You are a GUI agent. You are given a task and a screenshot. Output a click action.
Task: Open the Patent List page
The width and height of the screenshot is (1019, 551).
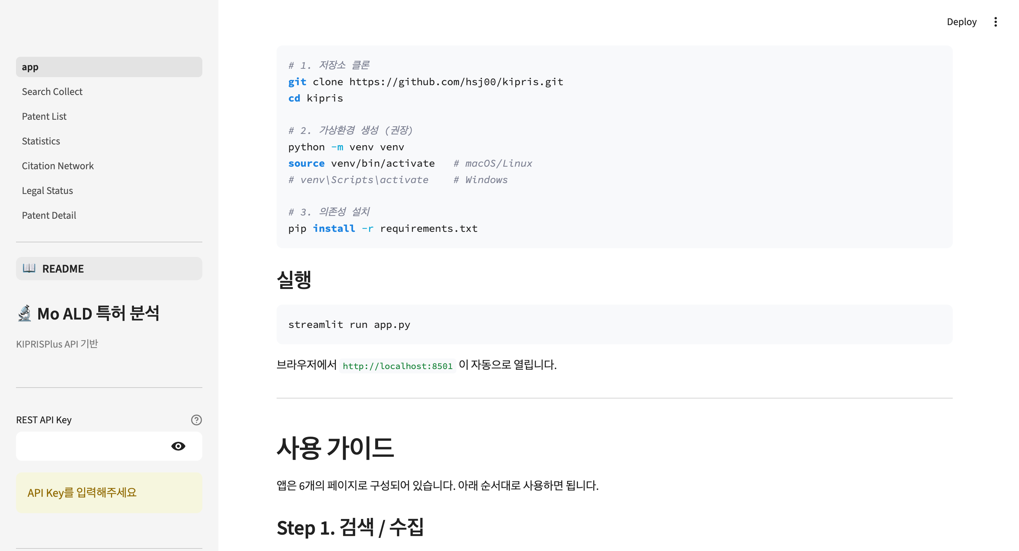click(44, 116)
